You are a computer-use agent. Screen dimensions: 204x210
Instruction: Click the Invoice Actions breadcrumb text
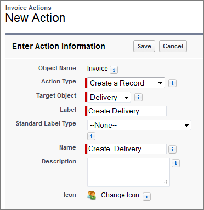pos(29,8)
